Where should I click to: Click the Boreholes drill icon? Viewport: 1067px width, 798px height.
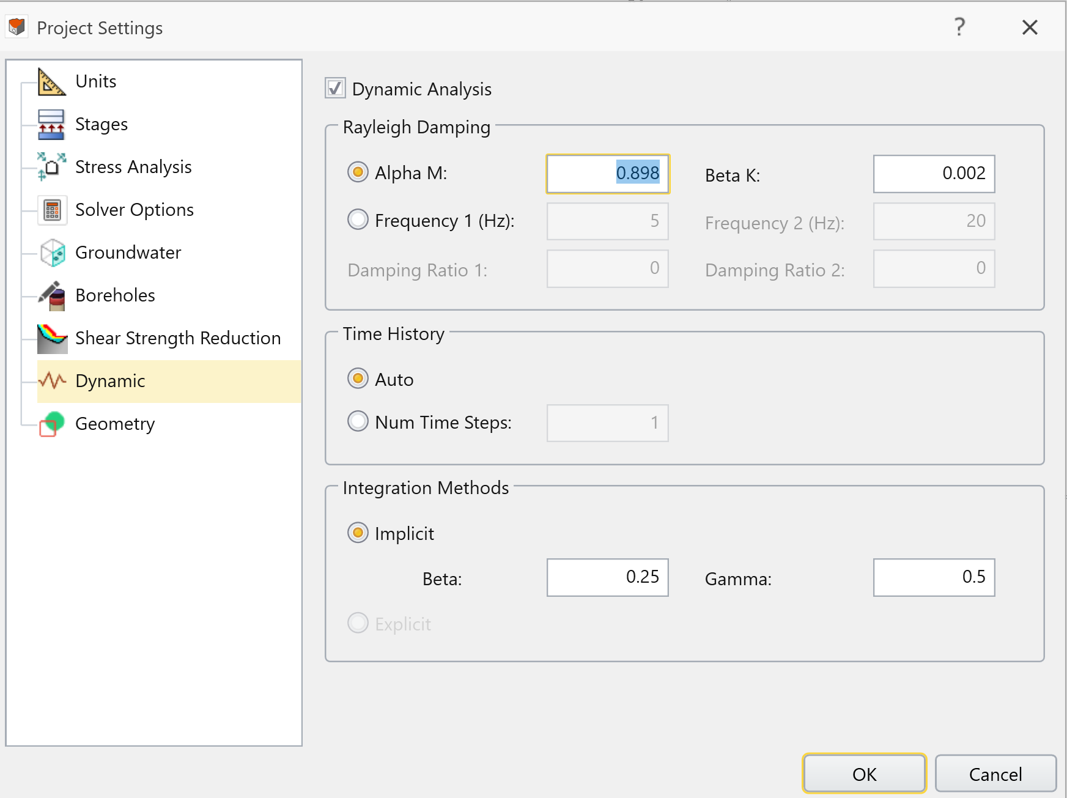52,295
